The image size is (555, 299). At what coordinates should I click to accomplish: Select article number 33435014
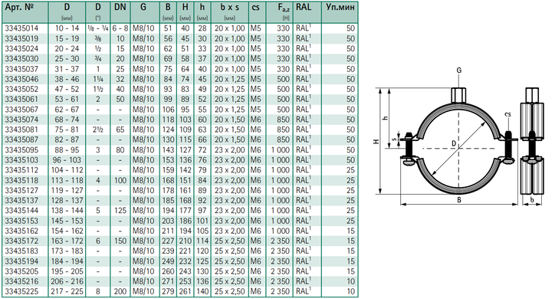[x=21, y=28]
